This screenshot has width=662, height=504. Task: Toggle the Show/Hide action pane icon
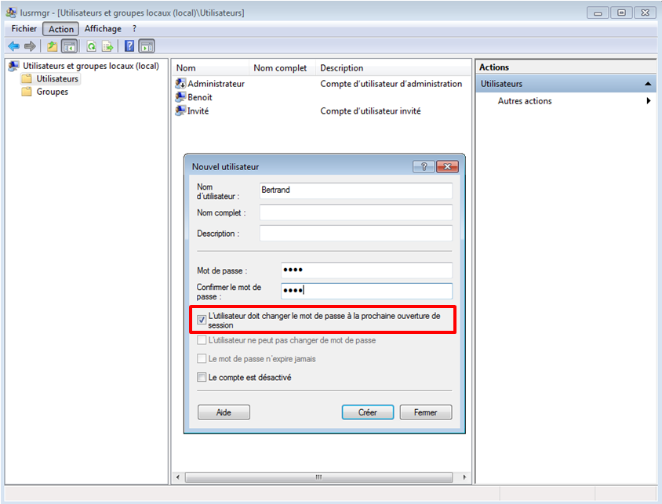click(x=147, y=46)
